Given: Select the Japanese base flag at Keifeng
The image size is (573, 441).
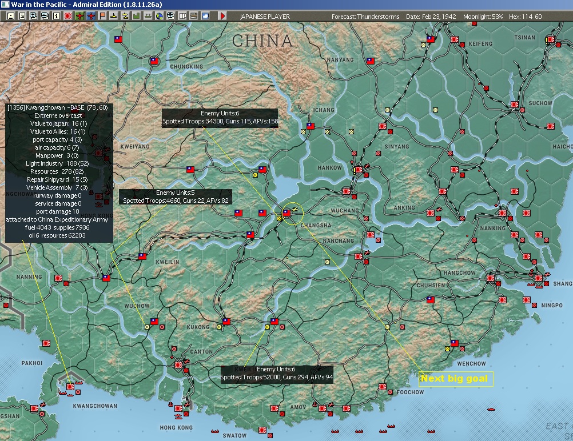Looking at the screenshot, I should point(455,39).
